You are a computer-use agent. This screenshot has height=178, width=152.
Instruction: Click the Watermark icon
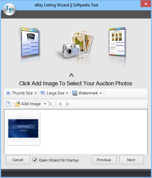click(x=75, y=93)
